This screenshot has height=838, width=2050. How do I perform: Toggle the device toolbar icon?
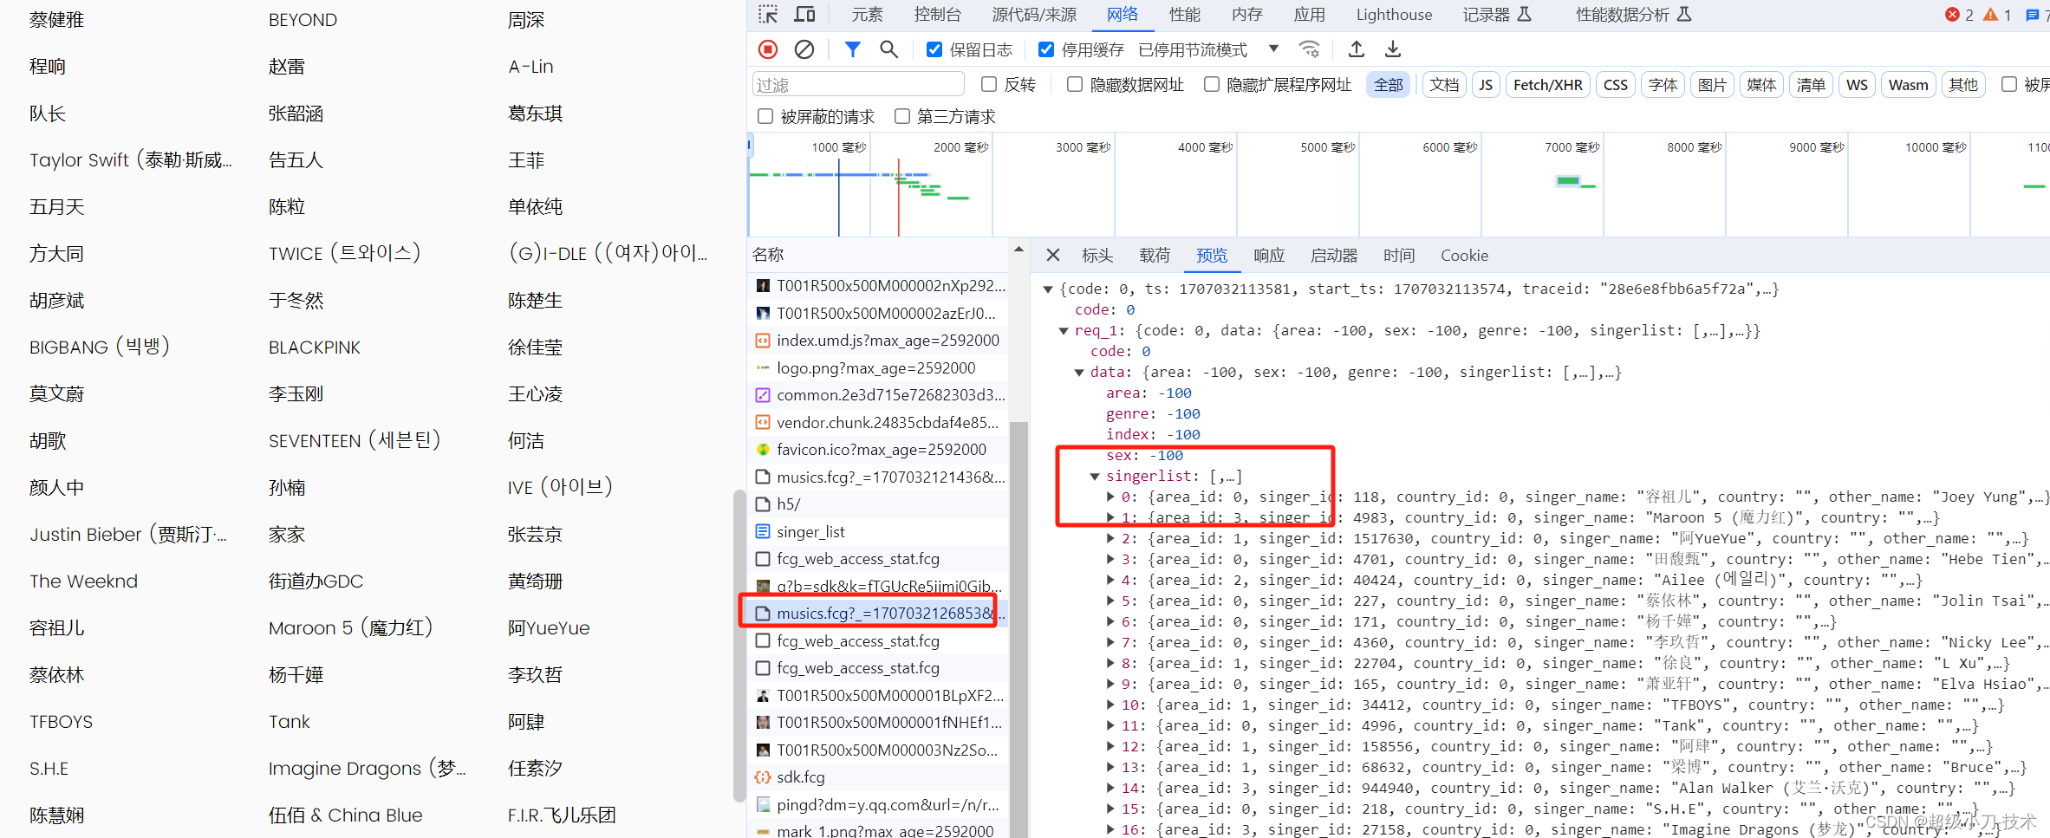click(x=805, y=15)
